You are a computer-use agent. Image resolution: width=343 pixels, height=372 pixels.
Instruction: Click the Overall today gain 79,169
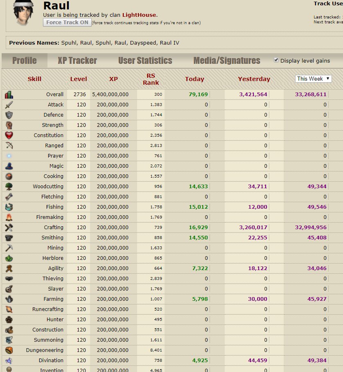198,95
